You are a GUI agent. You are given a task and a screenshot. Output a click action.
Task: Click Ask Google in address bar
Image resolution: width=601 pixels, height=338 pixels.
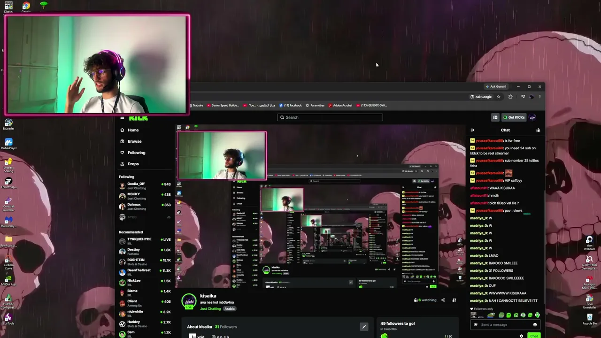(481, 97)
